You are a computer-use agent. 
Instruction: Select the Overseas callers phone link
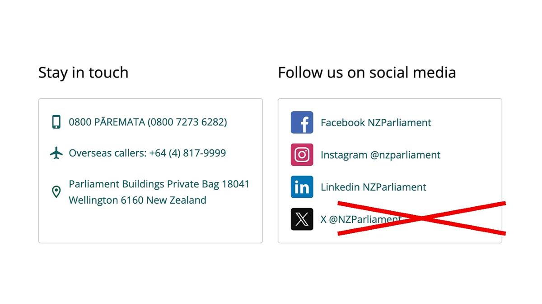pyautogui.click(x=147, y=153)
